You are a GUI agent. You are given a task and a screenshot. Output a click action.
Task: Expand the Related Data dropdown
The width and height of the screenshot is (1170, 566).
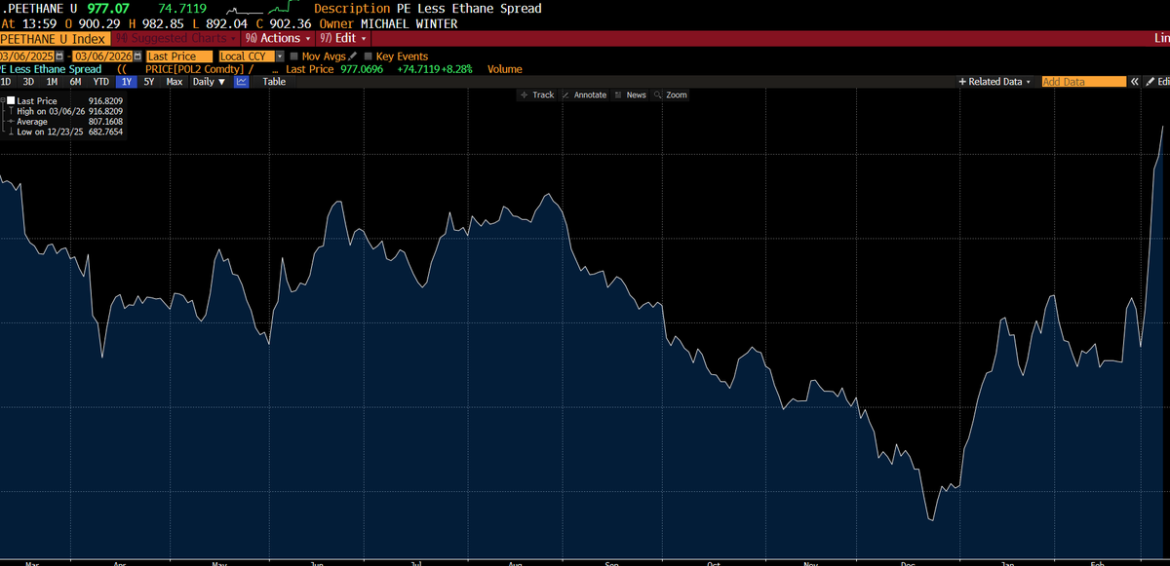(x=994, y=82)
